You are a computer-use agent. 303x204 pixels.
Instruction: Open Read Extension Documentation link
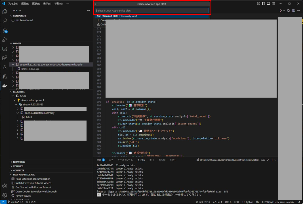click(33, 179)
